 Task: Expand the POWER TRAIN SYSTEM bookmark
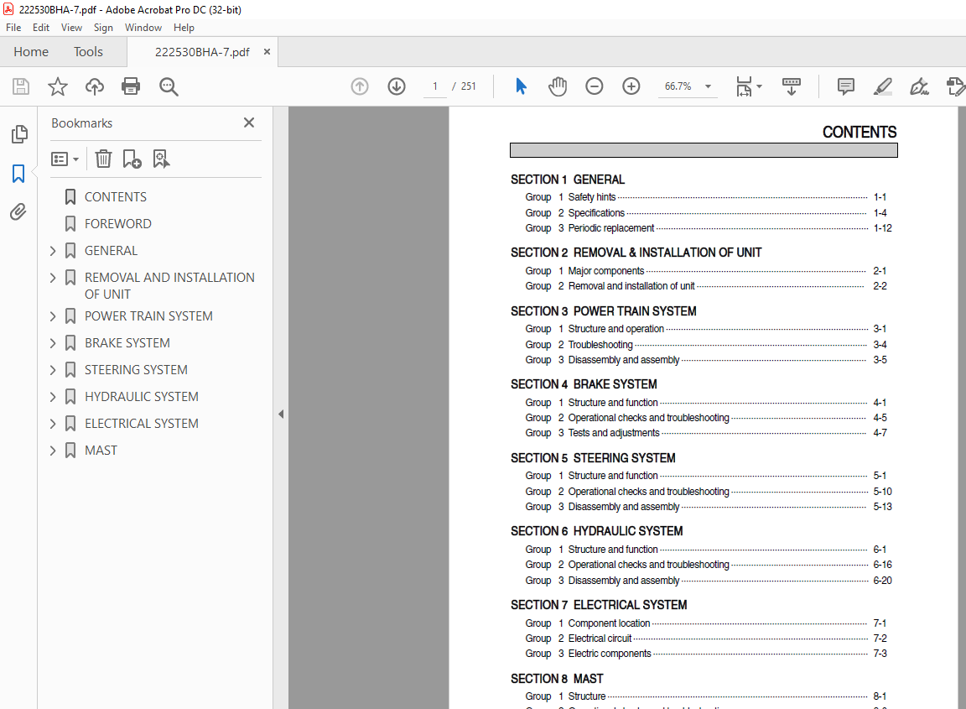click(52, 316)
